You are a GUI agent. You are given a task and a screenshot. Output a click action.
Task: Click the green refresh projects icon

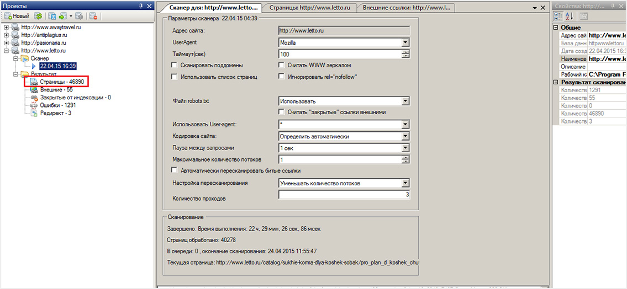[38, 16]
